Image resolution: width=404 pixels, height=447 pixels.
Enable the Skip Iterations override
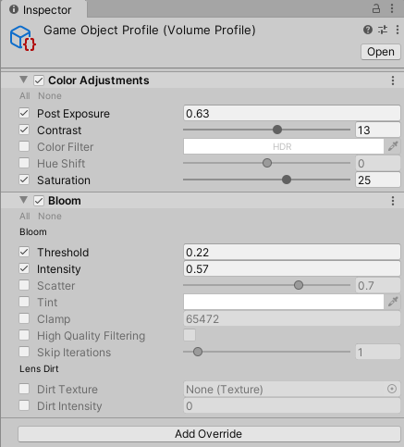(x=24, y=352)
